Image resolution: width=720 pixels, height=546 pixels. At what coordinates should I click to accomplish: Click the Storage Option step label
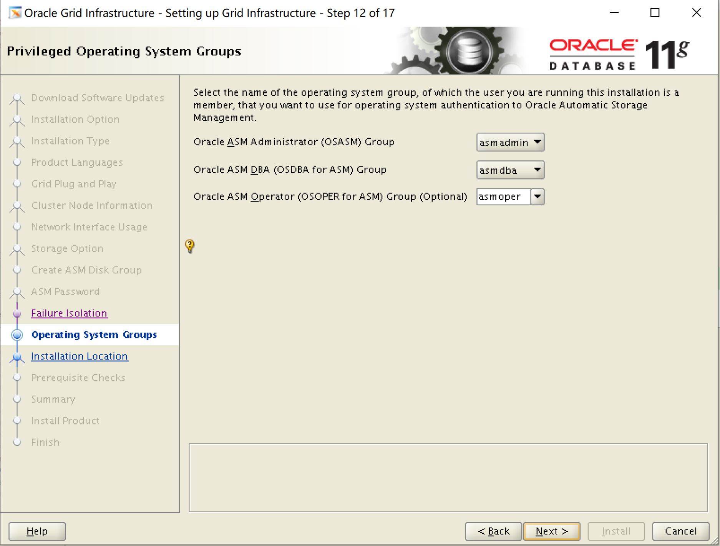(x=67, y=248)
